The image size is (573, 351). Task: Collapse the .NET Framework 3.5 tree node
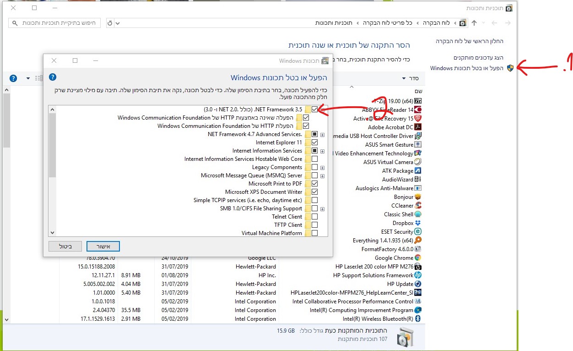[323, 110]
